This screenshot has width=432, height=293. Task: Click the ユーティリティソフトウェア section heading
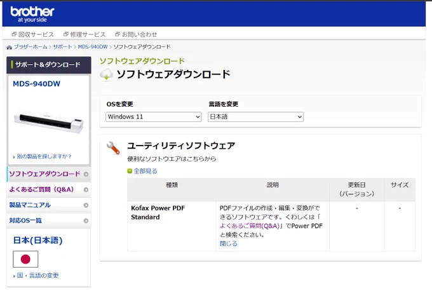(x=181, y=146)
